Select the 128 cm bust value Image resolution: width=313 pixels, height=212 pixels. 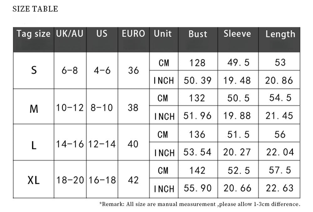pos(197,63)
